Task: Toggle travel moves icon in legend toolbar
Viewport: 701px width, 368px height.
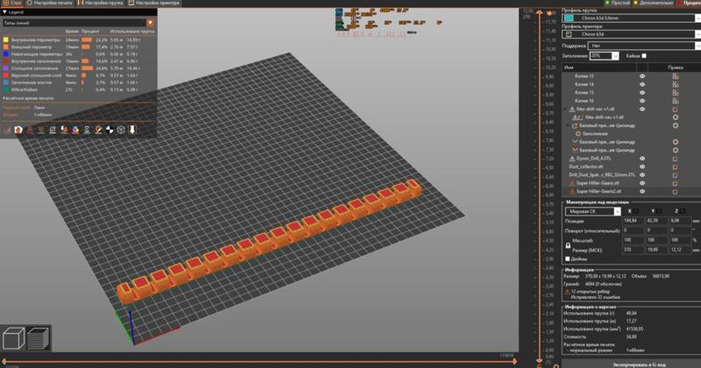Action: (7, 131)
